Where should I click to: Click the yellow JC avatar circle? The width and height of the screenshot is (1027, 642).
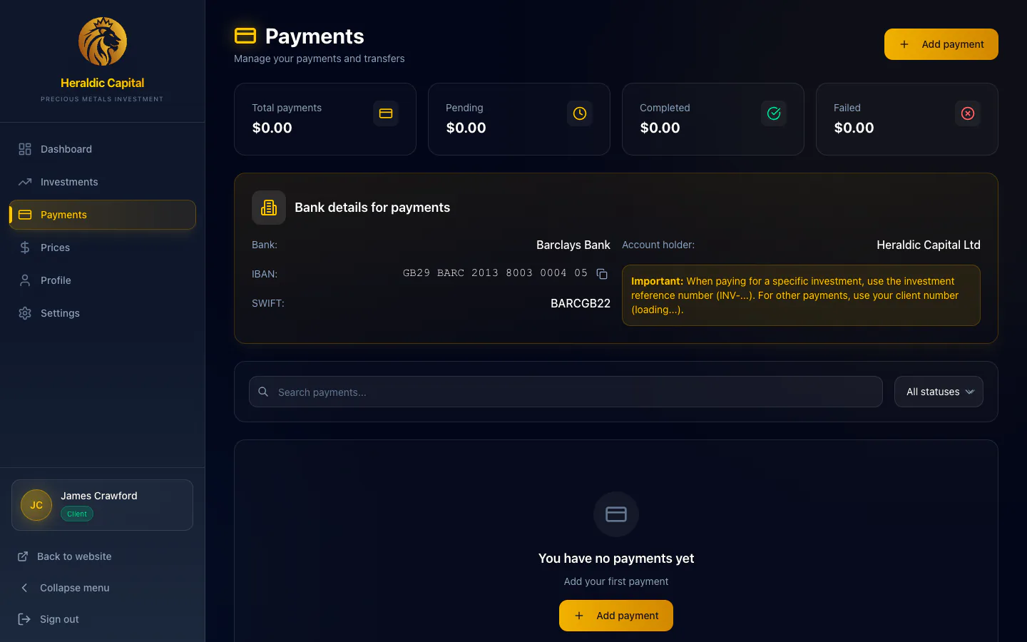(x=36, y=505)
